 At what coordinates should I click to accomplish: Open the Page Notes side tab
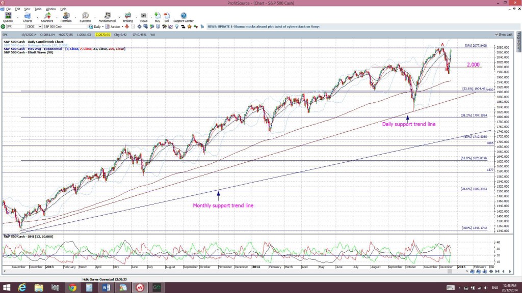518,42
